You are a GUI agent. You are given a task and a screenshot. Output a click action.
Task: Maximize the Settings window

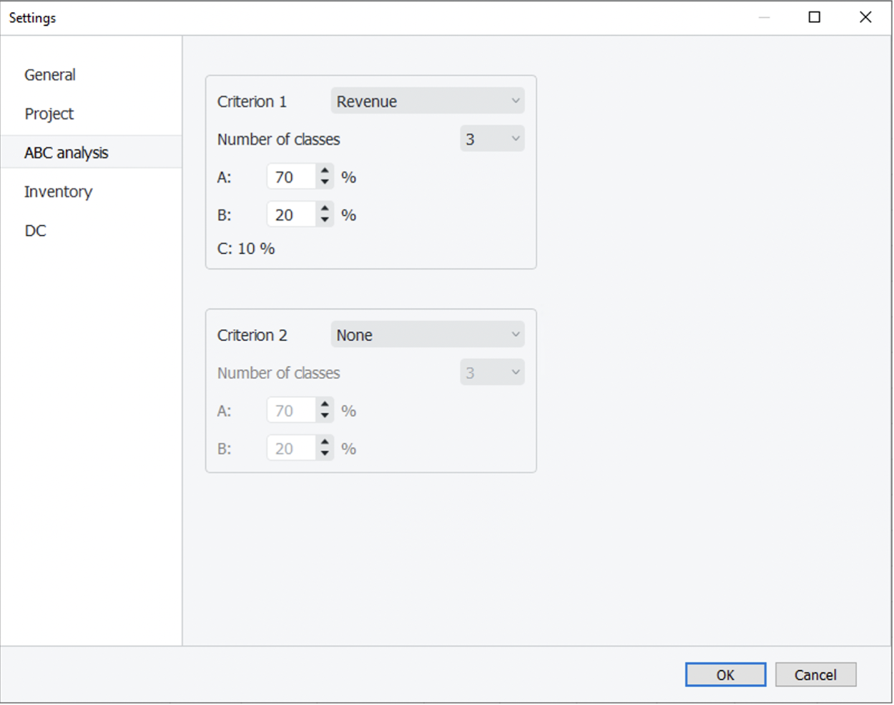click(814, 17)
